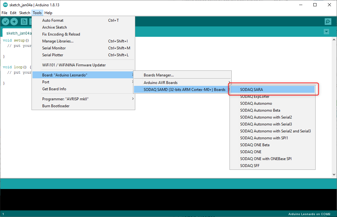The width and height of the screenshot is (337, 217).
Task: Select the SODAQ Autonomo Beta board
Action: (272, 110)
